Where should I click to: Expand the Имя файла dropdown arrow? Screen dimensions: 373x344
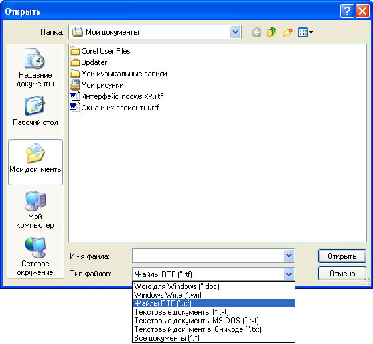coord(289,256)
